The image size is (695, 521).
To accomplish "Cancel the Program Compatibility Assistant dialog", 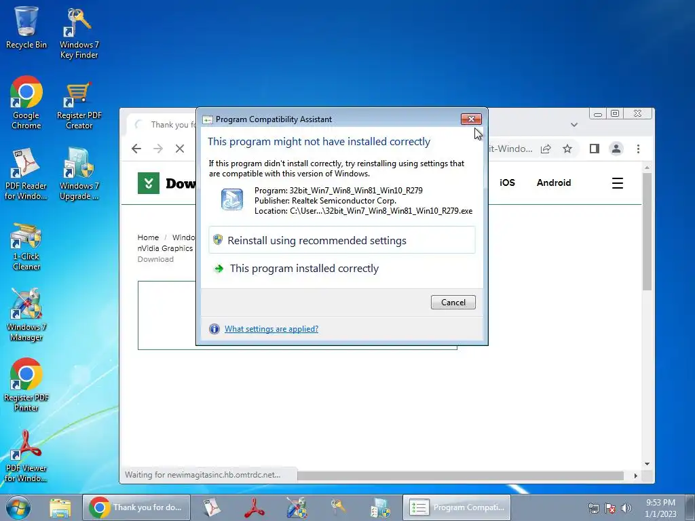I will [x=453, y=302].
